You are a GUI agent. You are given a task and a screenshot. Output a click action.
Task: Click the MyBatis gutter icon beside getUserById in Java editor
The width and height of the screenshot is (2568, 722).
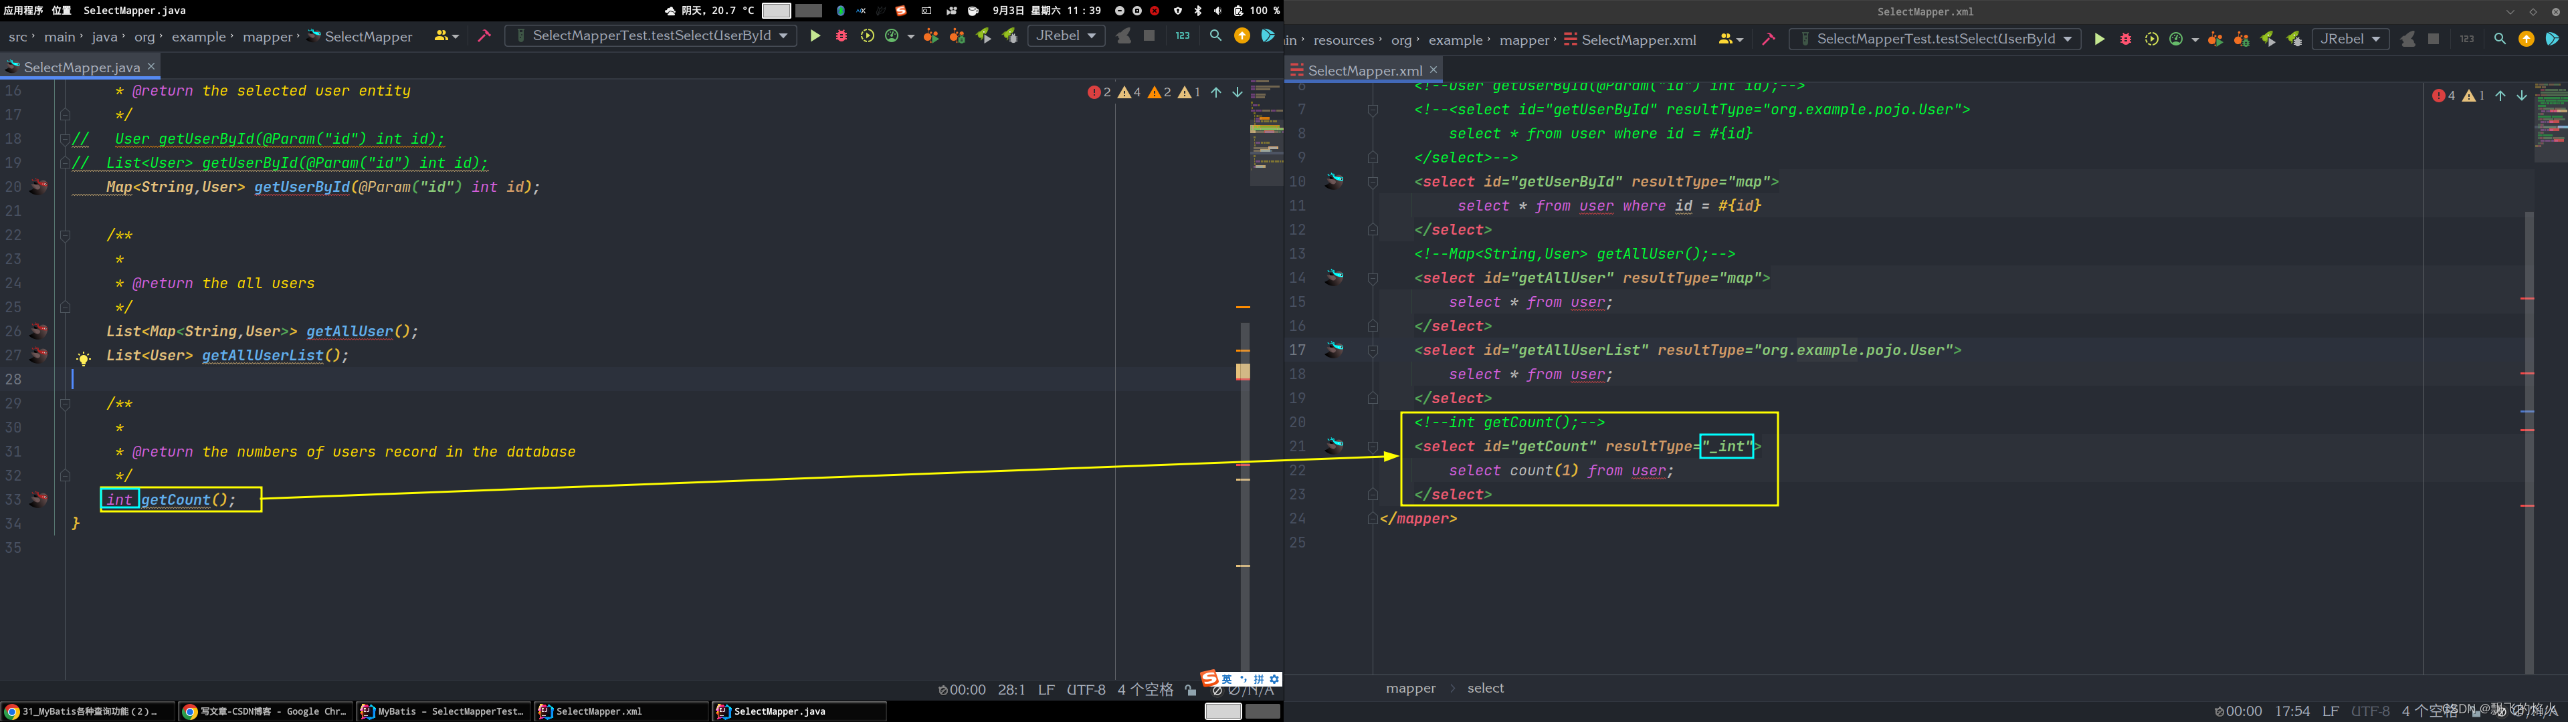tap(39, 187)
